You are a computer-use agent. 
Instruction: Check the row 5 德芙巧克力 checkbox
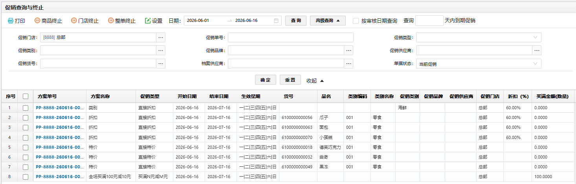(26, 147)
